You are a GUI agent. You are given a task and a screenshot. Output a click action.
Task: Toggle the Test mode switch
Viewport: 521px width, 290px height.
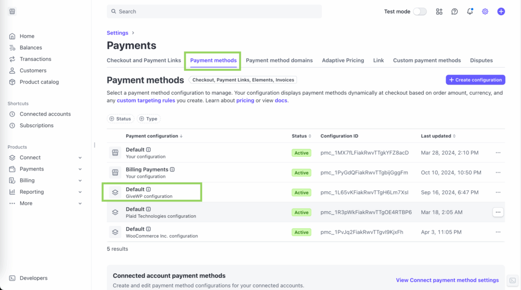pyautogui.click(x=419, y=12)
